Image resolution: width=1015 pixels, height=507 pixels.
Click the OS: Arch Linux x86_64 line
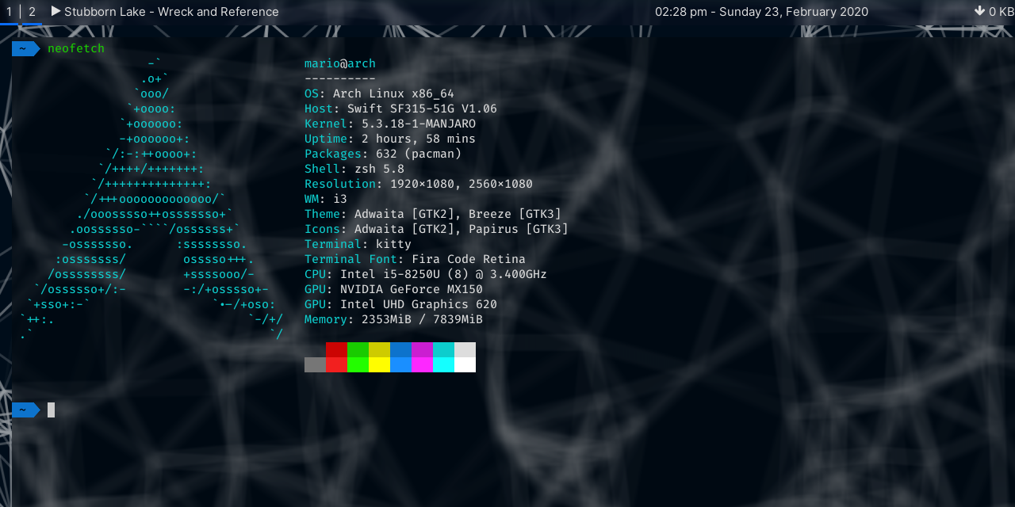click(379, 93)
